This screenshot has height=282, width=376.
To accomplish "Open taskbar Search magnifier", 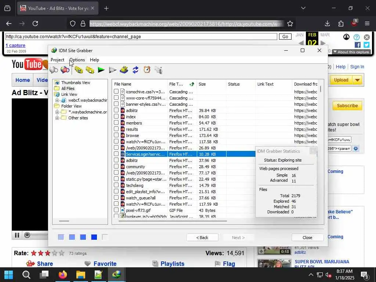I will (26, 275).
